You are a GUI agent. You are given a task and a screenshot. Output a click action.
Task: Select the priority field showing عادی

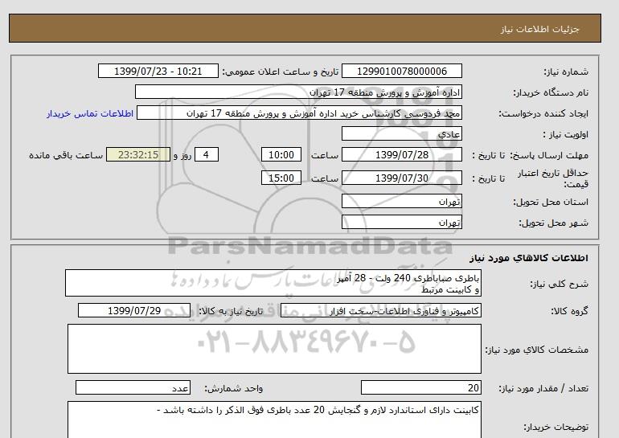click(401, 133)
